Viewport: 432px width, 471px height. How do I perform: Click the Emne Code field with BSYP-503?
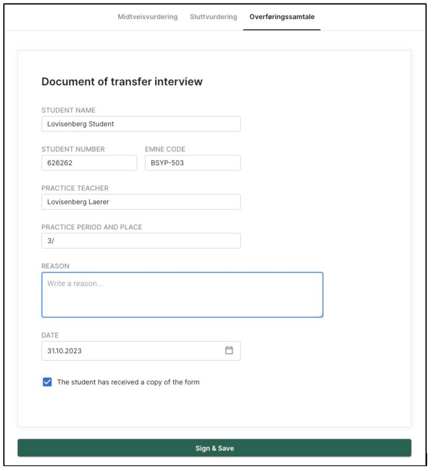pyautogui.click(x=192, y=163)
